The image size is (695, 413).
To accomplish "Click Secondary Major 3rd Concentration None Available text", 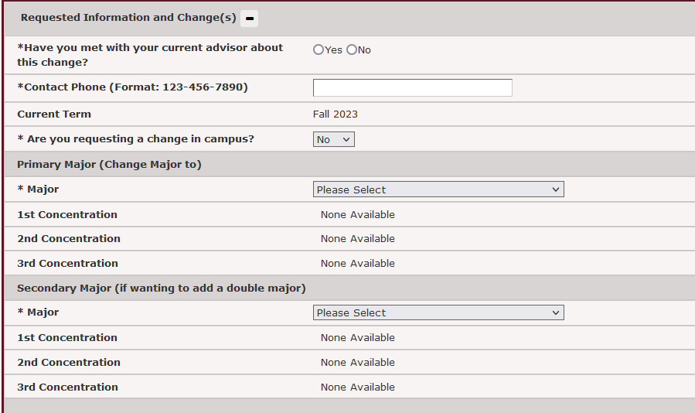I will [x=357, y=387].
